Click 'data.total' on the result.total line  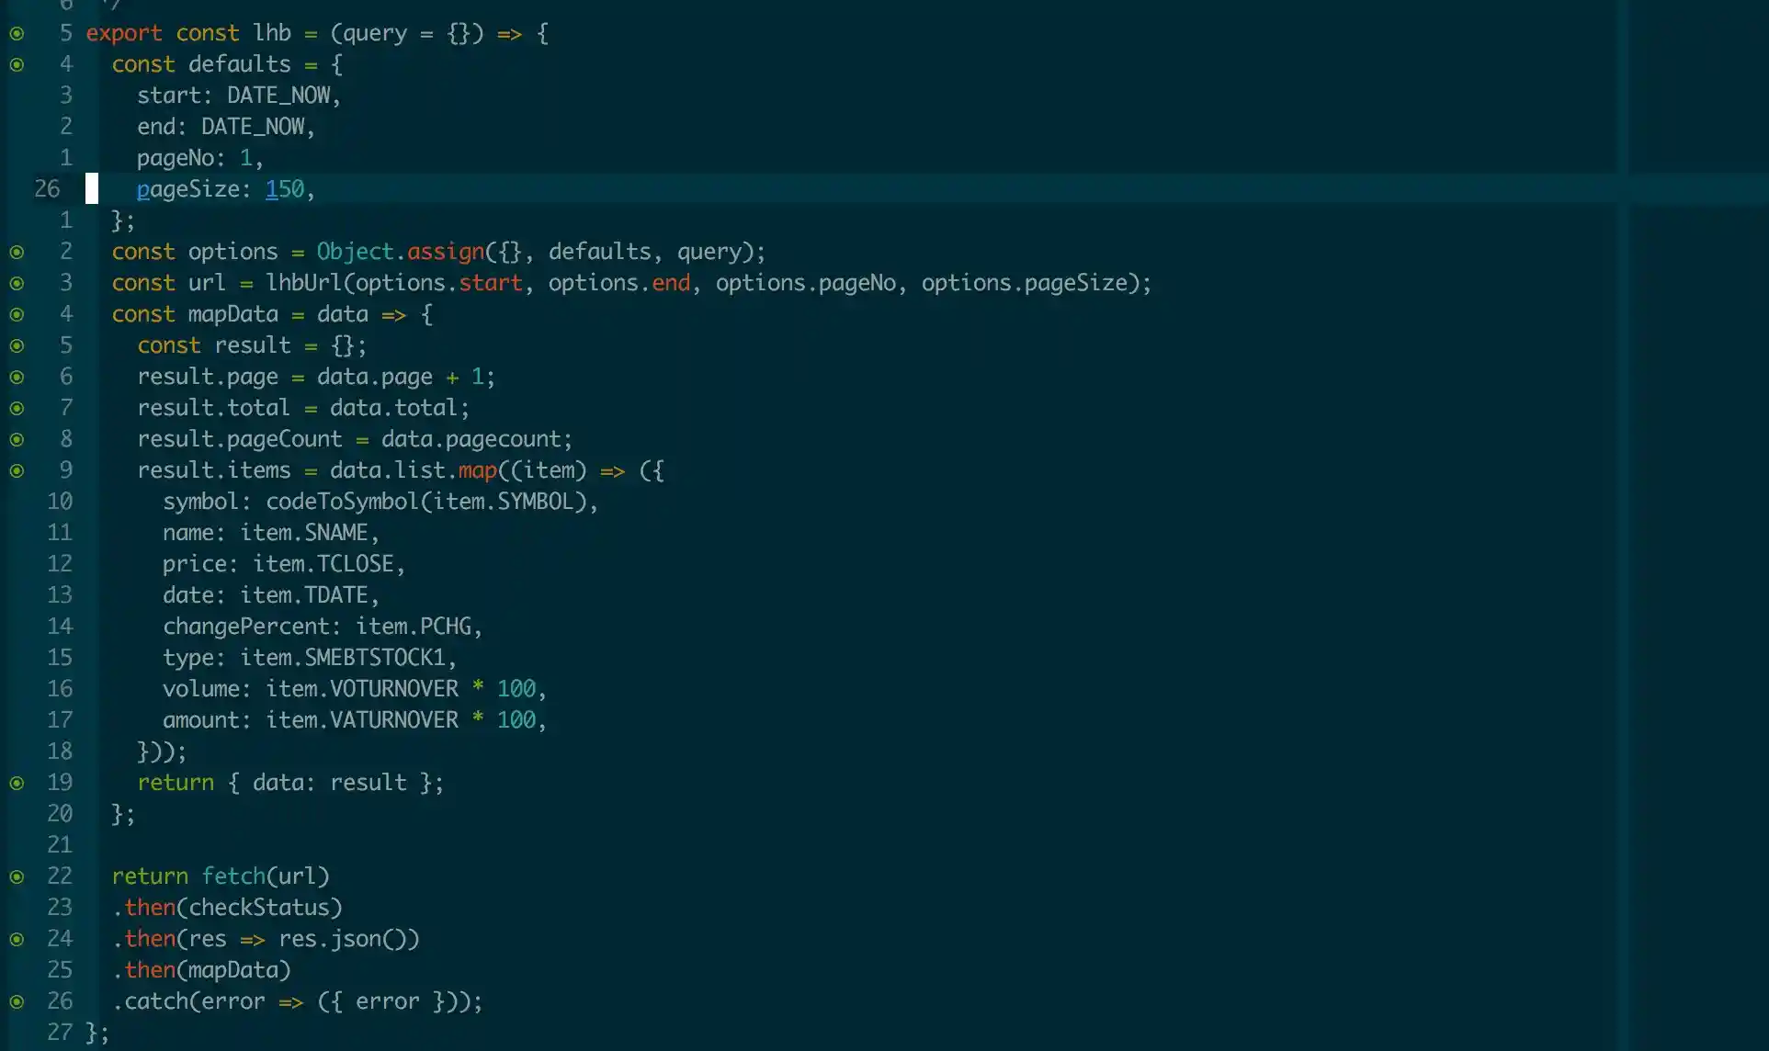[394, 408]
